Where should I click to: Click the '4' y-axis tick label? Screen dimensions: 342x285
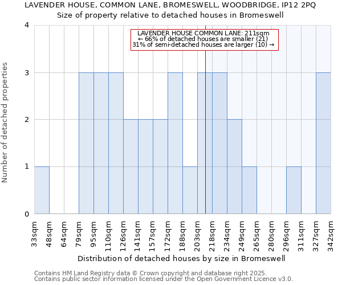pos(26,25)
